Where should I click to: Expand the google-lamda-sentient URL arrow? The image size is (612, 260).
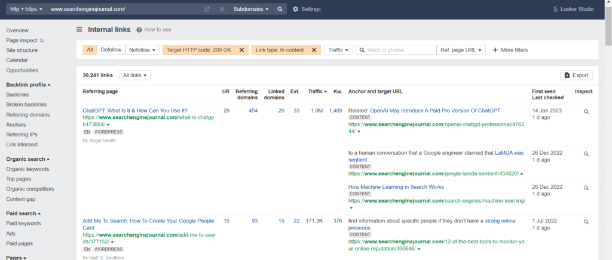pyautogui.click(x=521, y=174)
